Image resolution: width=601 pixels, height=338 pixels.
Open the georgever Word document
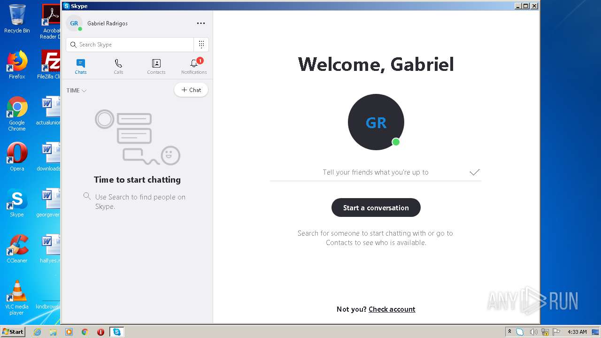[49, 203]
